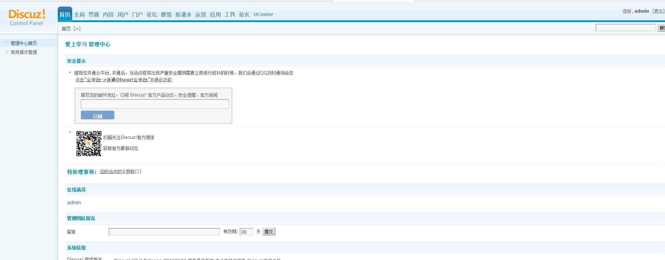Open the 界面 menu

point(94,15)
